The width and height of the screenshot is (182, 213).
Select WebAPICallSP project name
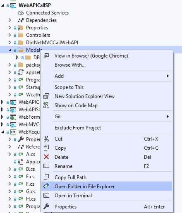35,5
